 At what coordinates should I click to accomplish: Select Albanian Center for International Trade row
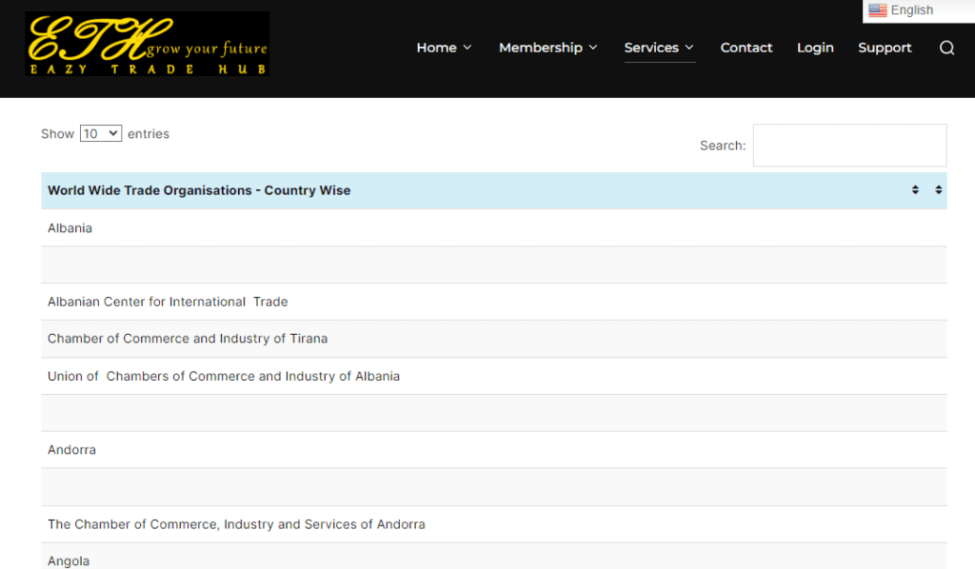click(168, 302)
